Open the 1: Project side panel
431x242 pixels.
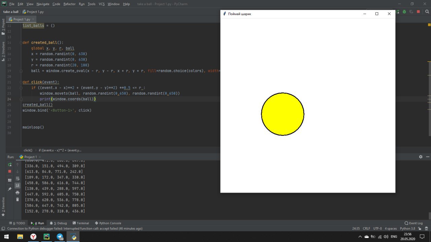click(x=3, y=27)
